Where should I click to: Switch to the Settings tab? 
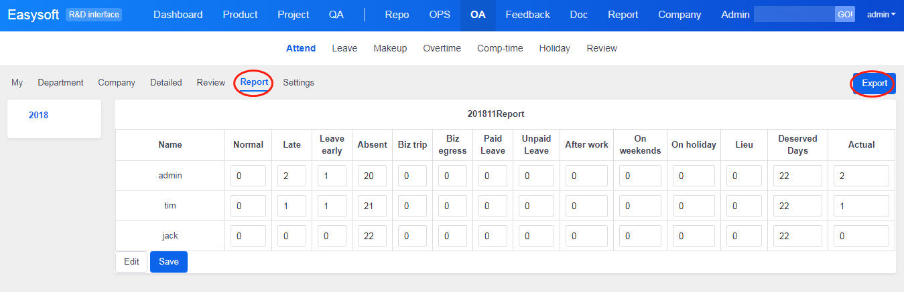298,83
